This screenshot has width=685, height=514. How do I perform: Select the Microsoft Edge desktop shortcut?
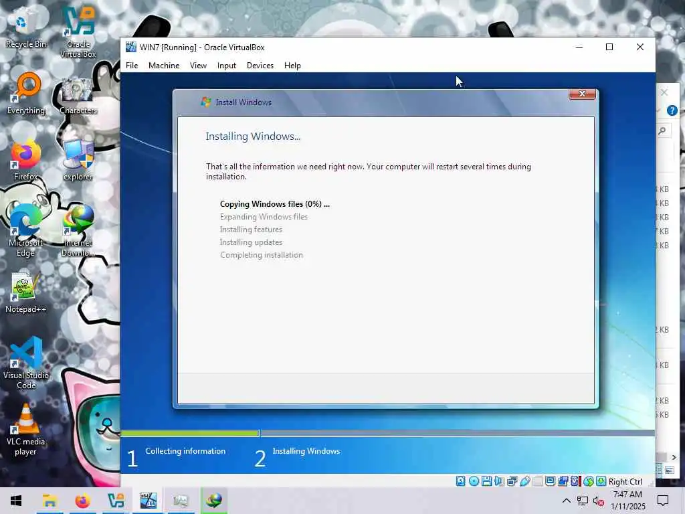coord(25,231)
